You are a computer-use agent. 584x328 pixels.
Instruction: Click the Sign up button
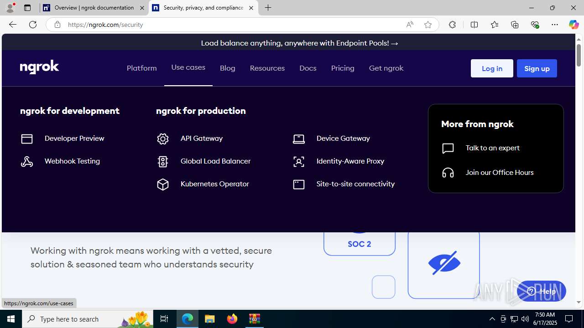click(x=537, y=68)
